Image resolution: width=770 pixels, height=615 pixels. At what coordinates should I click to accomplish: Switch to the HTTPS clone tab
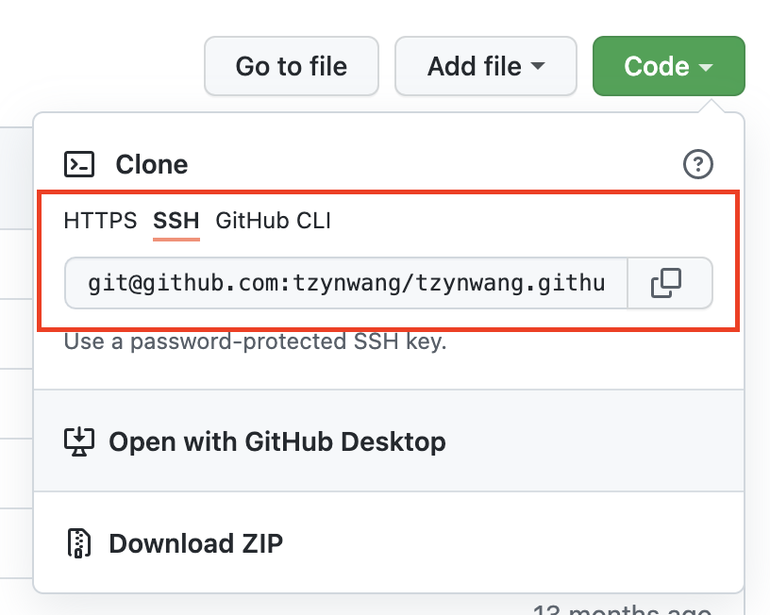[99, 221]
